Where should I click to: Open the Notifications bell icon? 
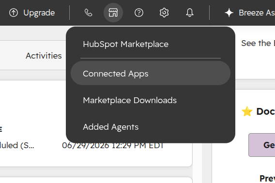click(190, 13)
